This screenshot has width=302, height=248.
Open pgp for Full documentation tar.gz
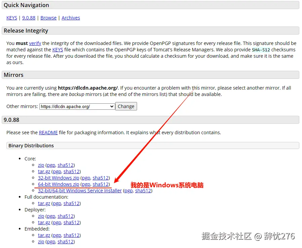click(57, 203)
